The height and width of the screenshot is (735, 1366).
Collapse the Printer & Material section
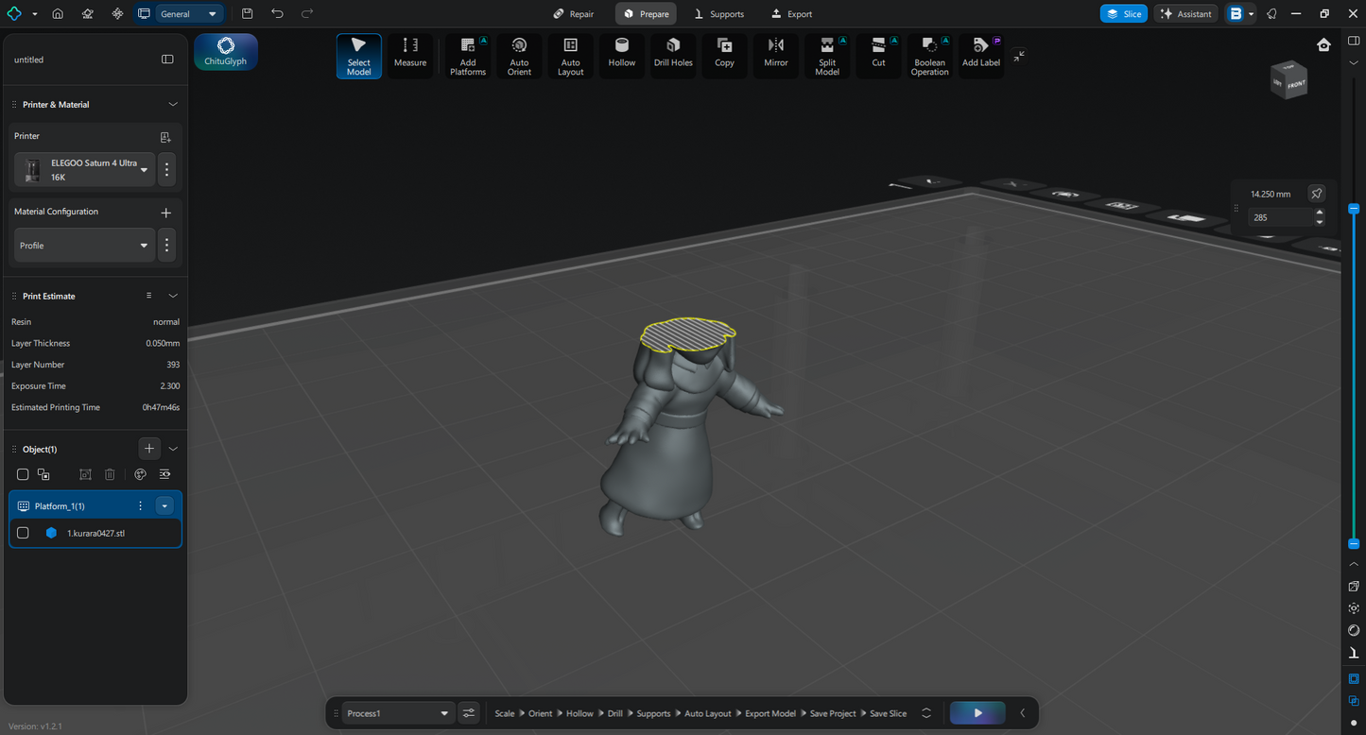pos(173,105)
